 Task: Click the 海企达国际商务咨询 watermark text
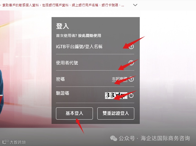point(165,138)
